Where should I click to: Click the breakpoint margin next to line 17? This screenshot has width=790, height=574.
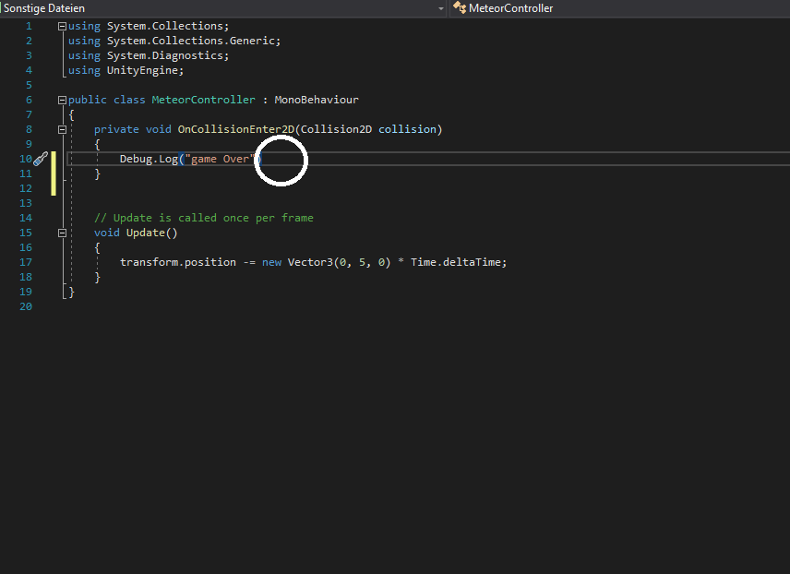click(9, 262)
